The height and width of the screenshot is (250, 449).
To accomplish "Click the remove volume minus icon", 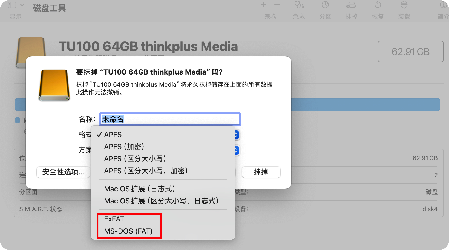I will [277, 5].
